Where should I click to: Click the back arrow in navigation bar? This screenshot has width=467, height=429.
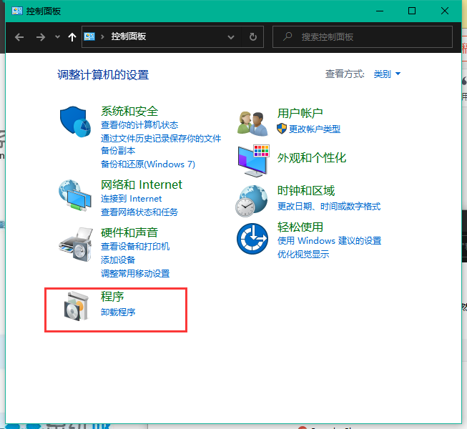pos(19,37)
